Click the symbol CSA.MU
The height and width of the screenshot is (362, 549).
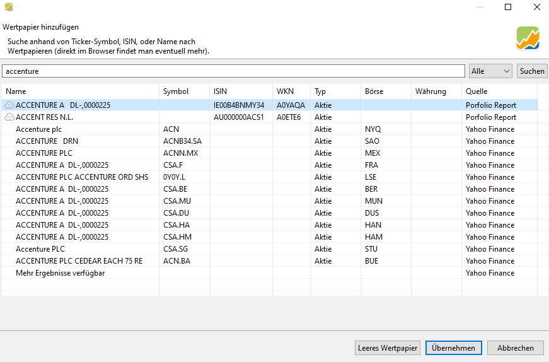tap(177, 201)
